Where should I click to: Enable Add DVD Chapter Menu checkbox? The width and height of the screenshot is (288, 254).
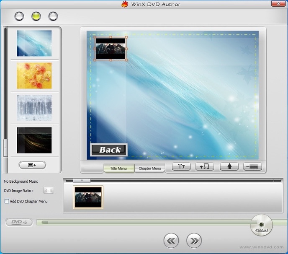7,201
